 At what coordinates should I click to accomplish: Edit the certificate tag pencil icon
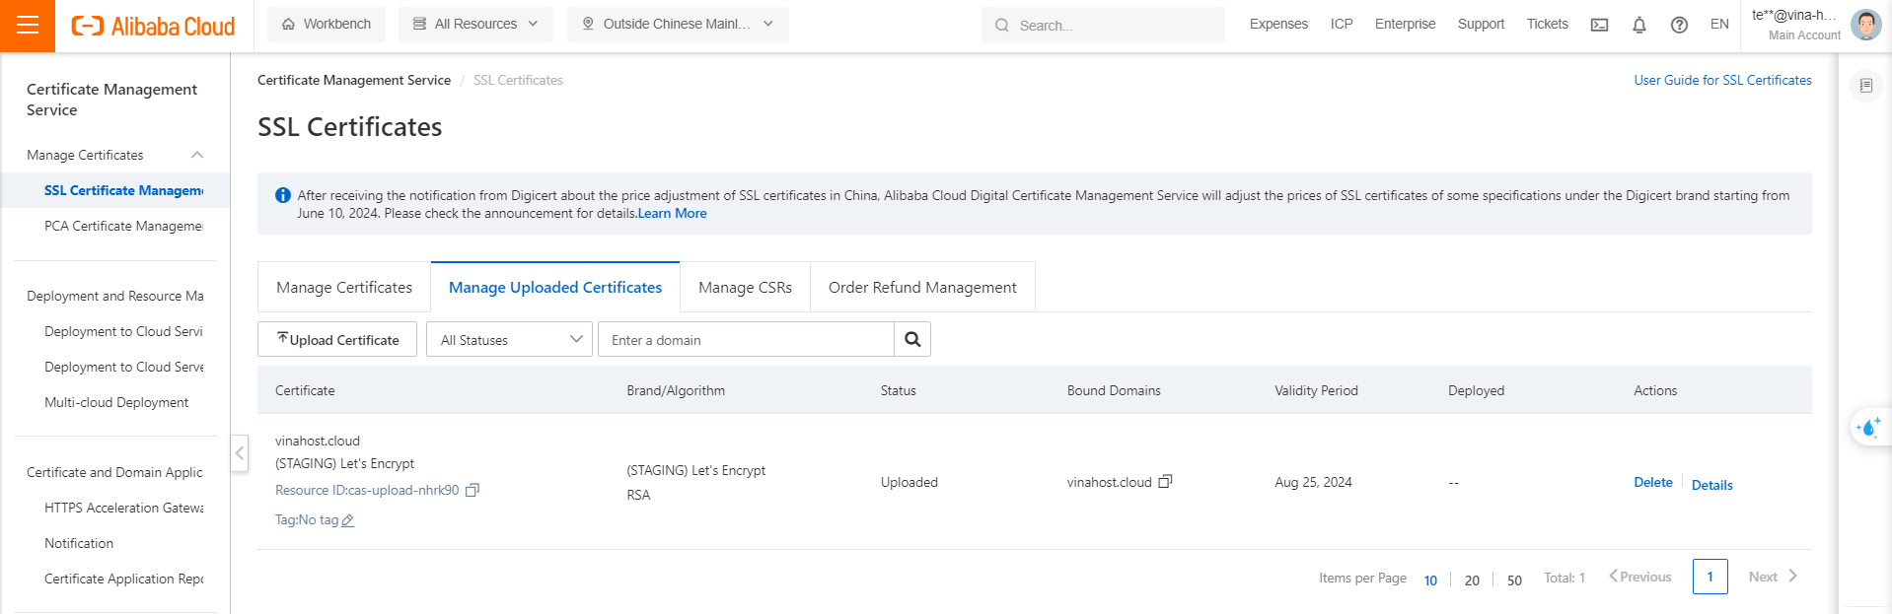pos(347,520)
